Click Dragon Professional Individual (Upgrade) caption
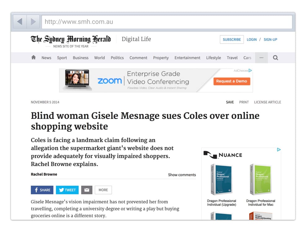307x235 pixels. coord(222,203)
